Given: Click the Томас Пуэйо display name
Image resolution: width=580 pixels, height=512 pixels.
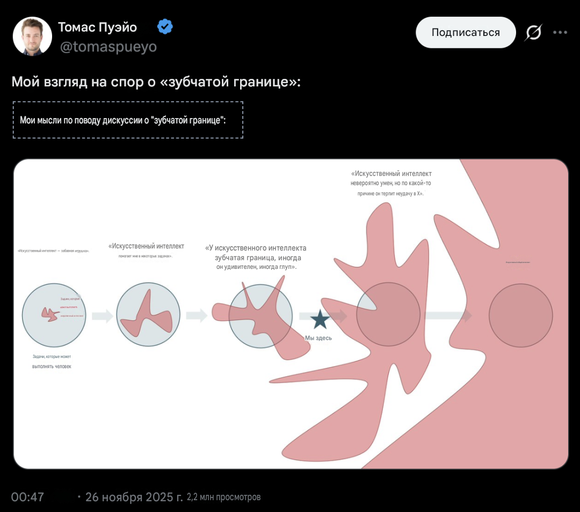Looking at the screenshot, I should [x=98, y=27].
